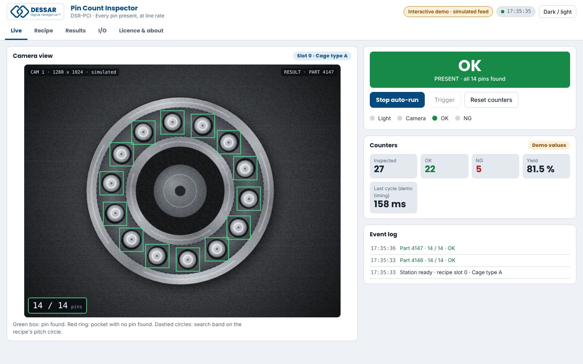Click the Part 4146 event log entry
Image resolution: width=583 pixels, height=364 pixels.
[x=470, y=260]
